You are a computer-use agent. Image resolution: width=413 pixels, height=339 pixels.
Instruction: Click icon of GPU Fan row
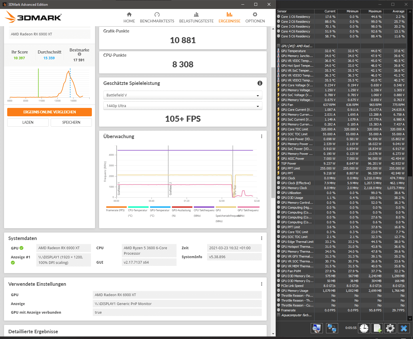[x=279, y=105]
